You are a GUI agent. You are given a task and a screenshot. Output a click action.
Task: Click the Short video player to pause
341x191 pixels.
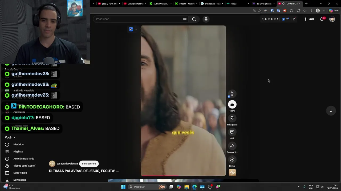(183, 101)
